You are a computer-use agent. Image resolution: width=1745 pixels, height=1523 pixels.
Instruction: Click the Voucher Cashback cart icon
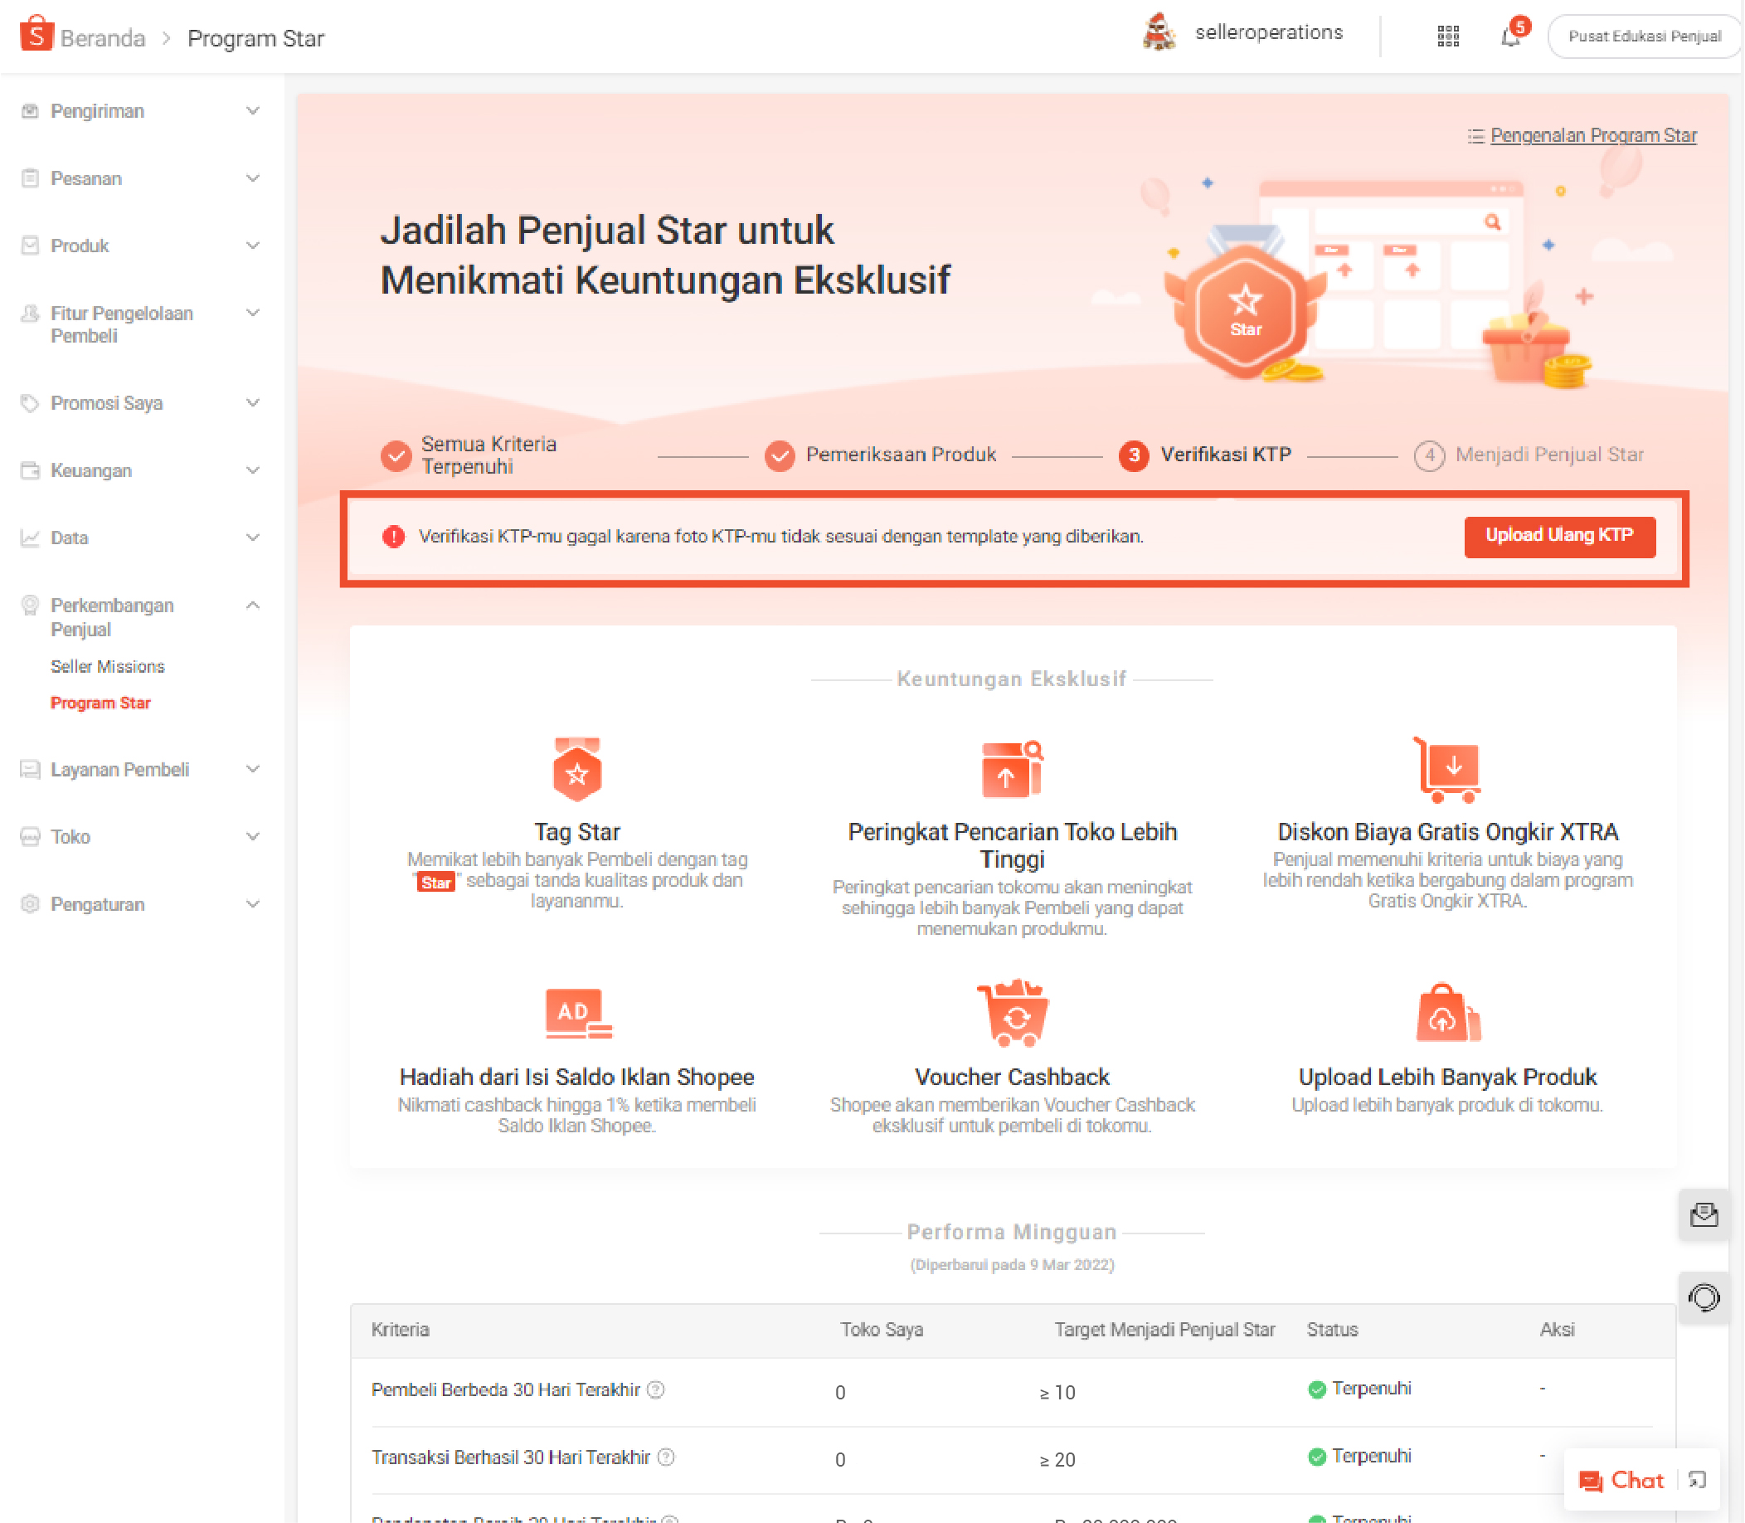click(1012, 1013)
